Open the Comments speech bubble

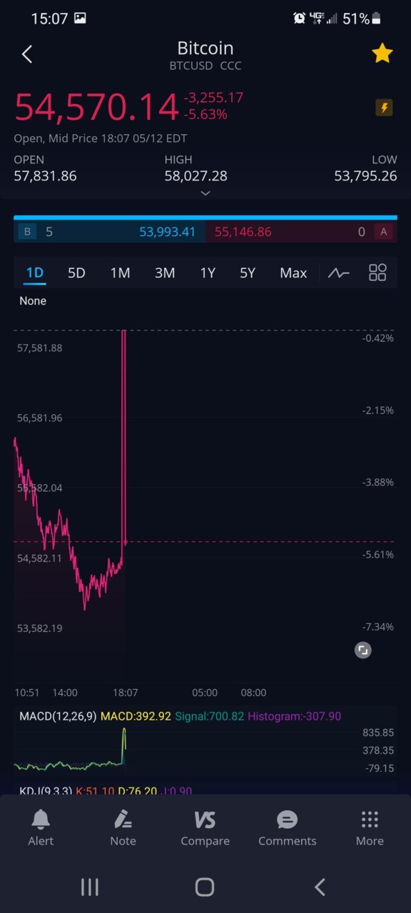point(287,828)
